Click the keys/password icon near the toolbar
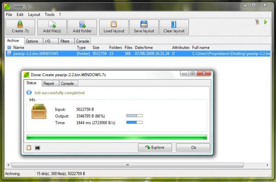Image resolution: width=276 pixels, height=182 pixels. [x=257, y=22]
